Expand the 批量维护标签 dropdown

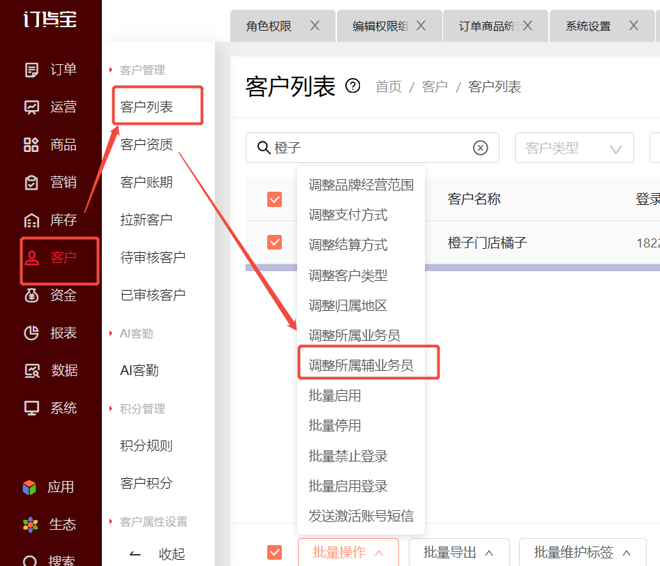pyautogui.click(x=583, y=552)
